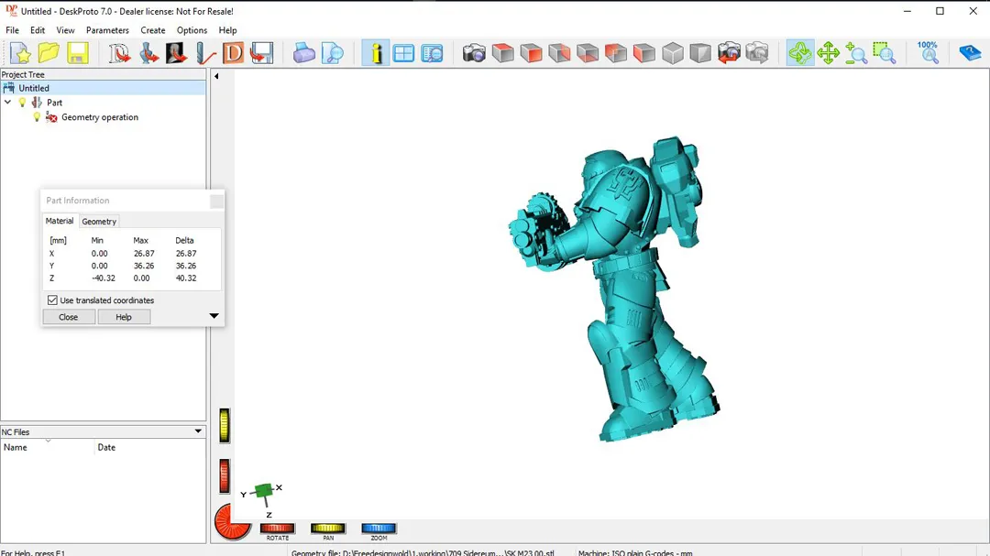Click the list-with-magnifier toolbar icon
The height and width of the screenshot is (556, 990).
pos(432,53)
